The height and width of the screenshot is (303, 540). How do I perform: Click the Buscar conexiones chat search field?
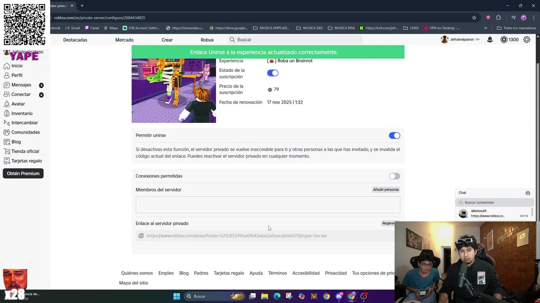pos(494,202)
